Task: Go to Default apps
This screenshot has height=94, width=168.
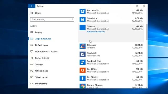Action: pos(41,45)
